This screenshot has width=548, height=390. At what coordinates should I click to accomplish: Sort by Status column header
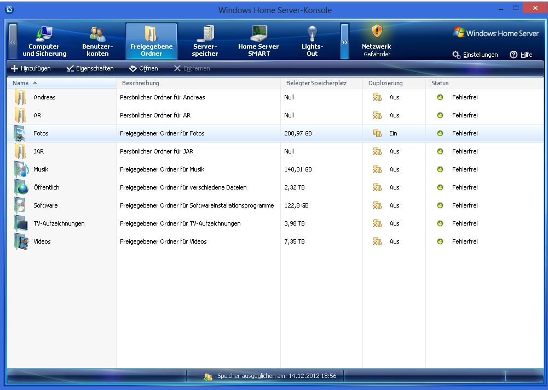click(x=484, y=83)
